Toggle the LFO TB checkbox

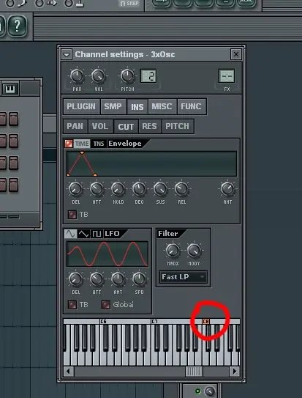tap(72, 305)
